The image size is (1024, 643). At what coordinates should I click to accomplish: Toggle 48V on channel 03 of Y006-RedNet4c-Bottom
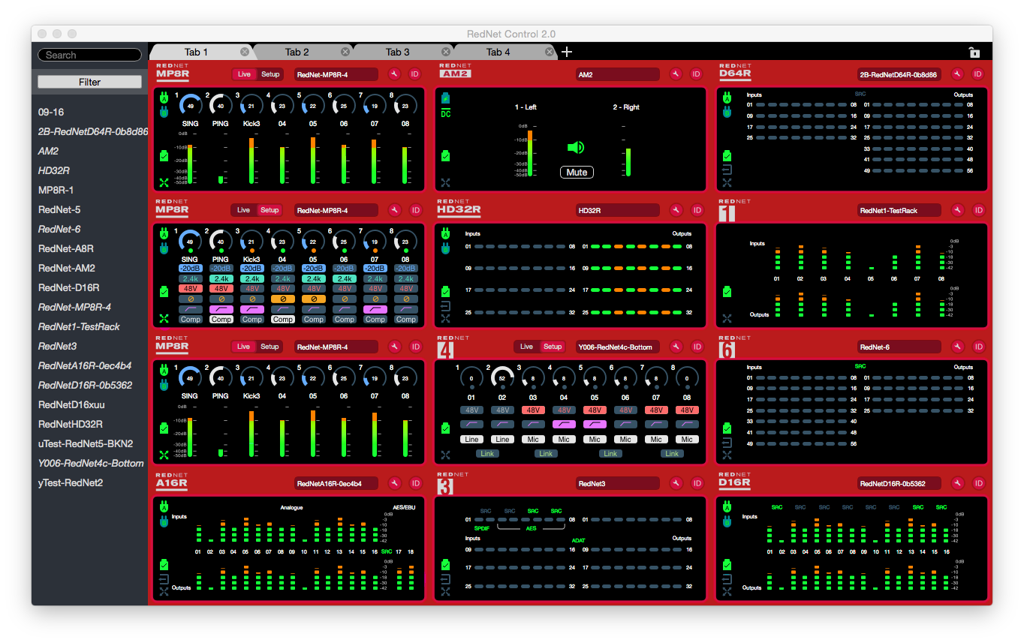[x=533, y=410]
